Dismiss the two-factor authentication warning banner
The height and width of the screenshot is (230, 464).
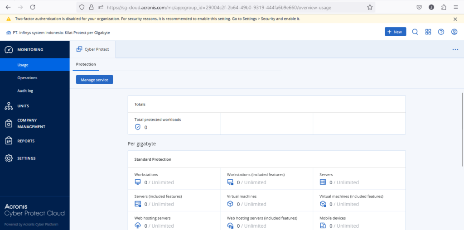click(455, 19)
